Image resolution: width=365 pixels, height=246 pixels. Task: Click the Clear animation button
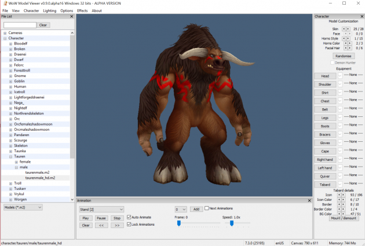[x=86, y=225]
